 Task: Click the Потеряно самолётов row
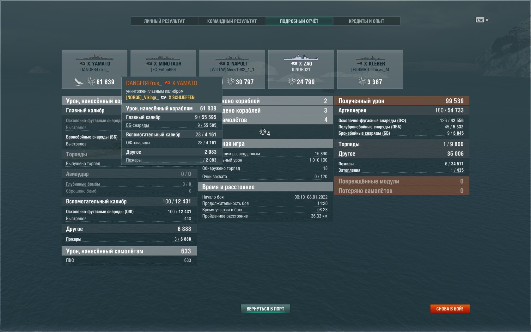click(401, 191)
